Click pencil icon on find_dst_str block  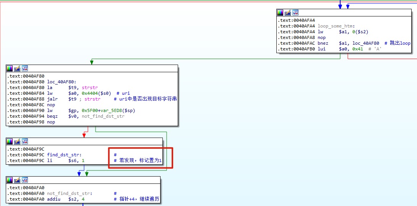pyautogui.click(x=17, y=141)
